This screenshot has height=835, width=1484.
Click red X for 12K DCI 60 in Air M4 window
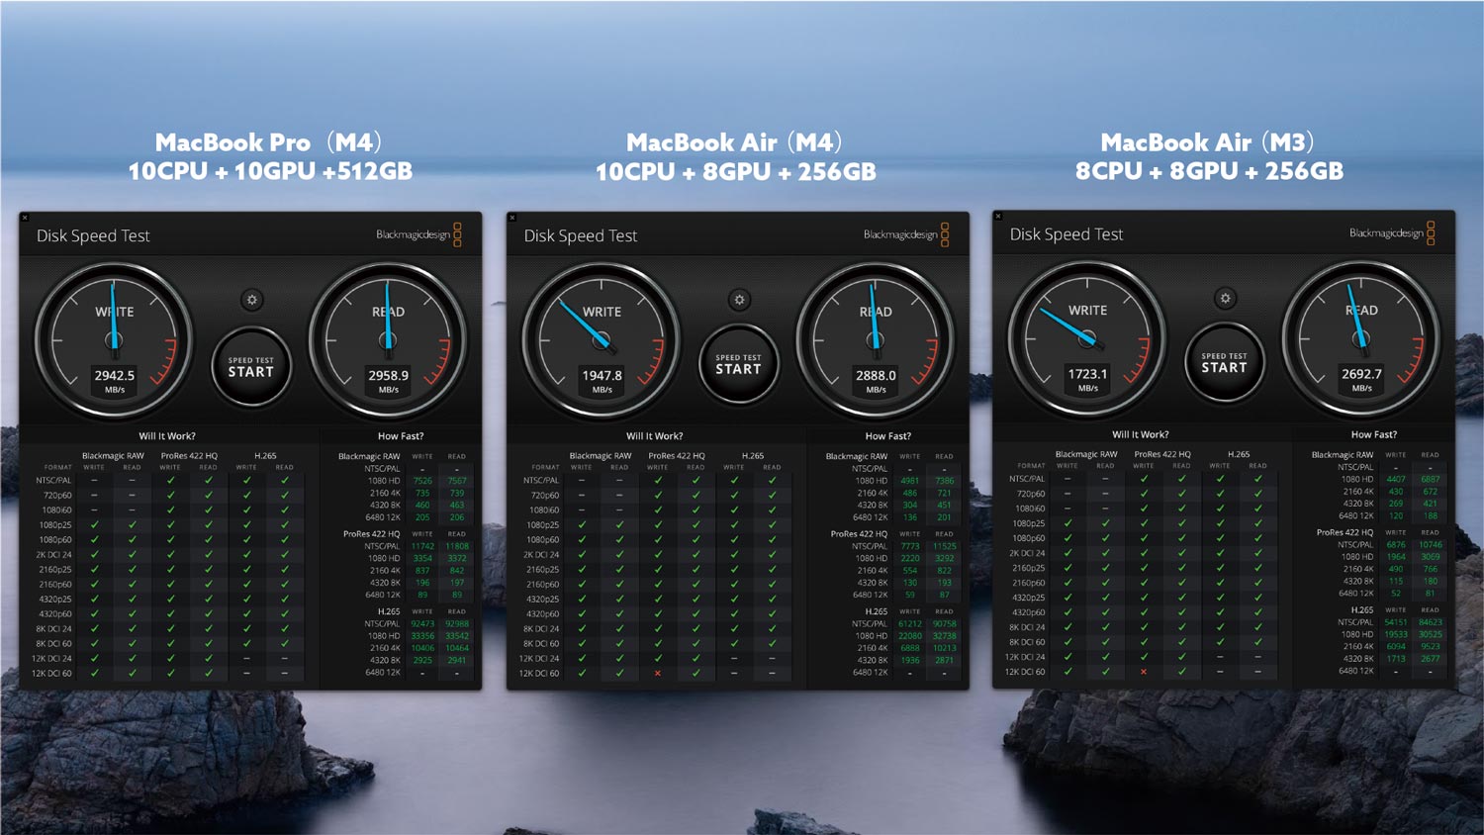[657, 674]
